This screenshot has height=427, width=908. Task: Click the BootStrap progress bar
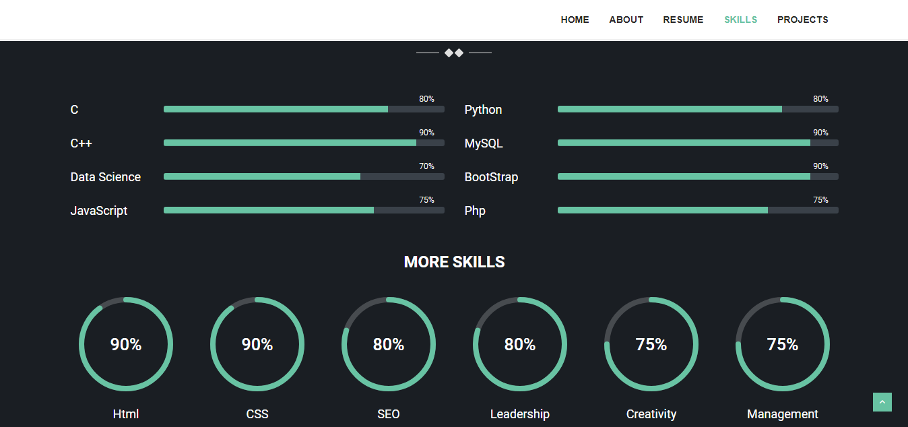click(x=698, y=176)
